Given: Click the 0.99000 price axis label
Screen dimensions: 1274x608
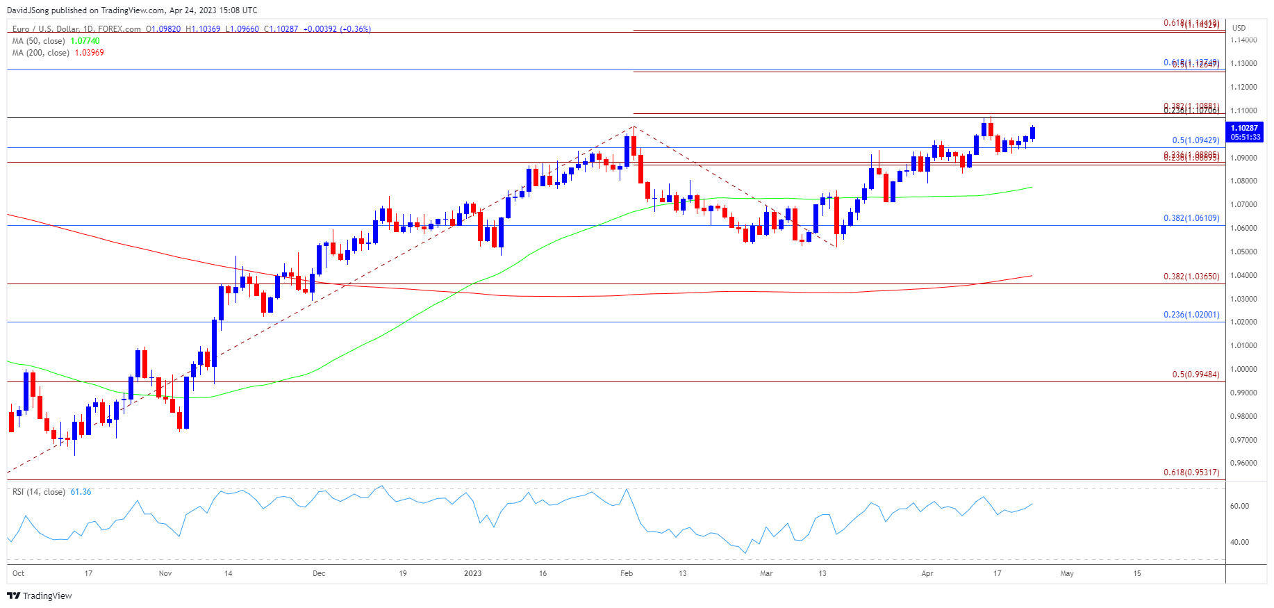Looking at the screenshot, I should [1243, 393].
